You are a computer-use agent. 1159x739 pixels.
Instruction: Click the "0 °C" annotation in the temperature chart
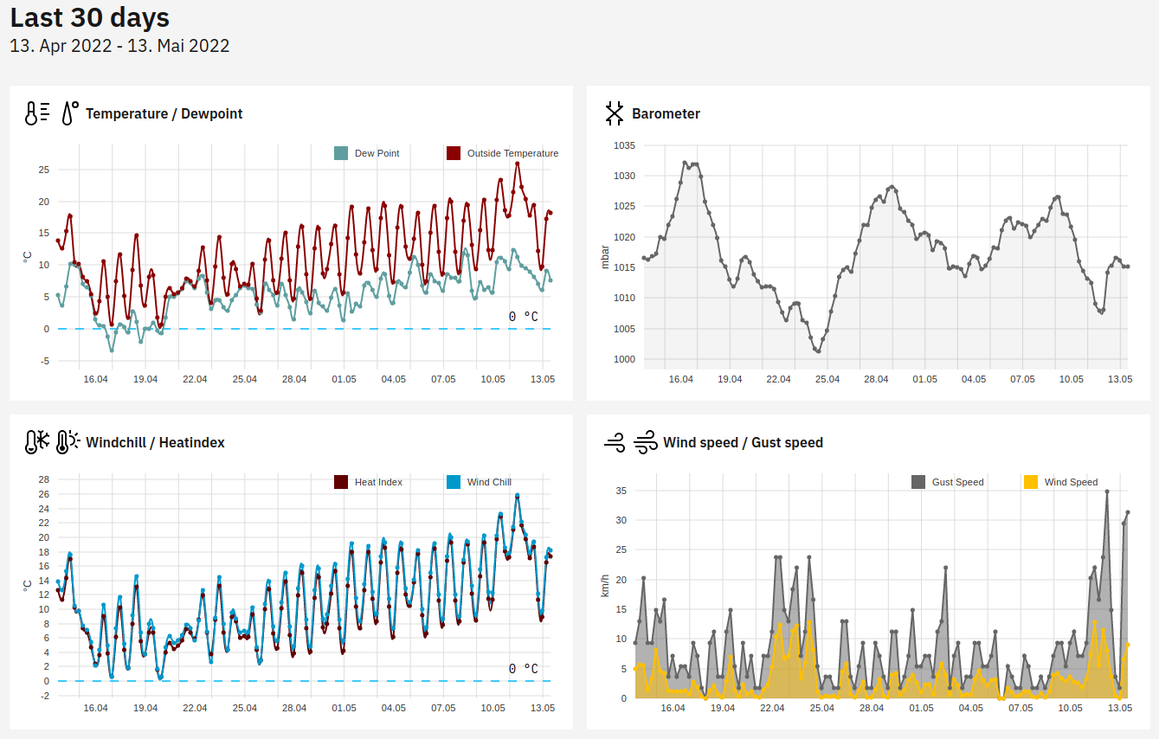pyautogui.click(x=523, y=317)
